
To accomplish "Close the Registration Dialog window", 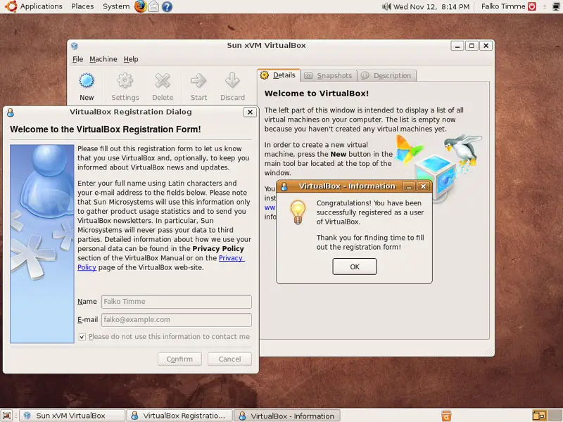I will point(250,113).
